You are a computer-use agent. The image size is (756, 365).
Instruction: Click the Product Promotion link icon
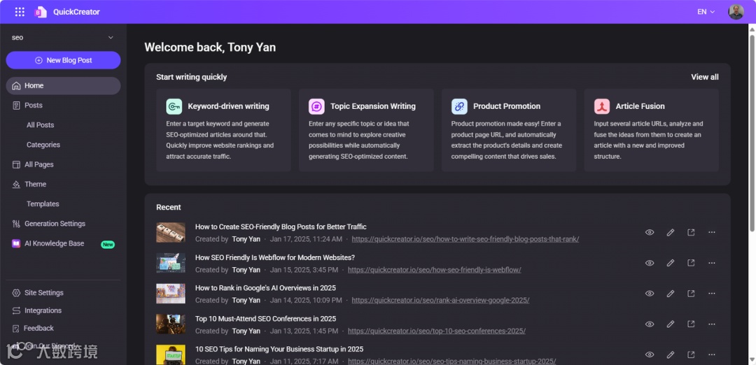tap(459, 106)
